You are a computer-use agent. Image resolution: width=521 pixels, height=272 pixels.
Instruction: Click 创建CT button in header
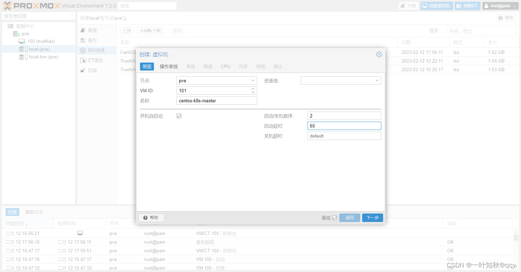click(x=468, y=6)
